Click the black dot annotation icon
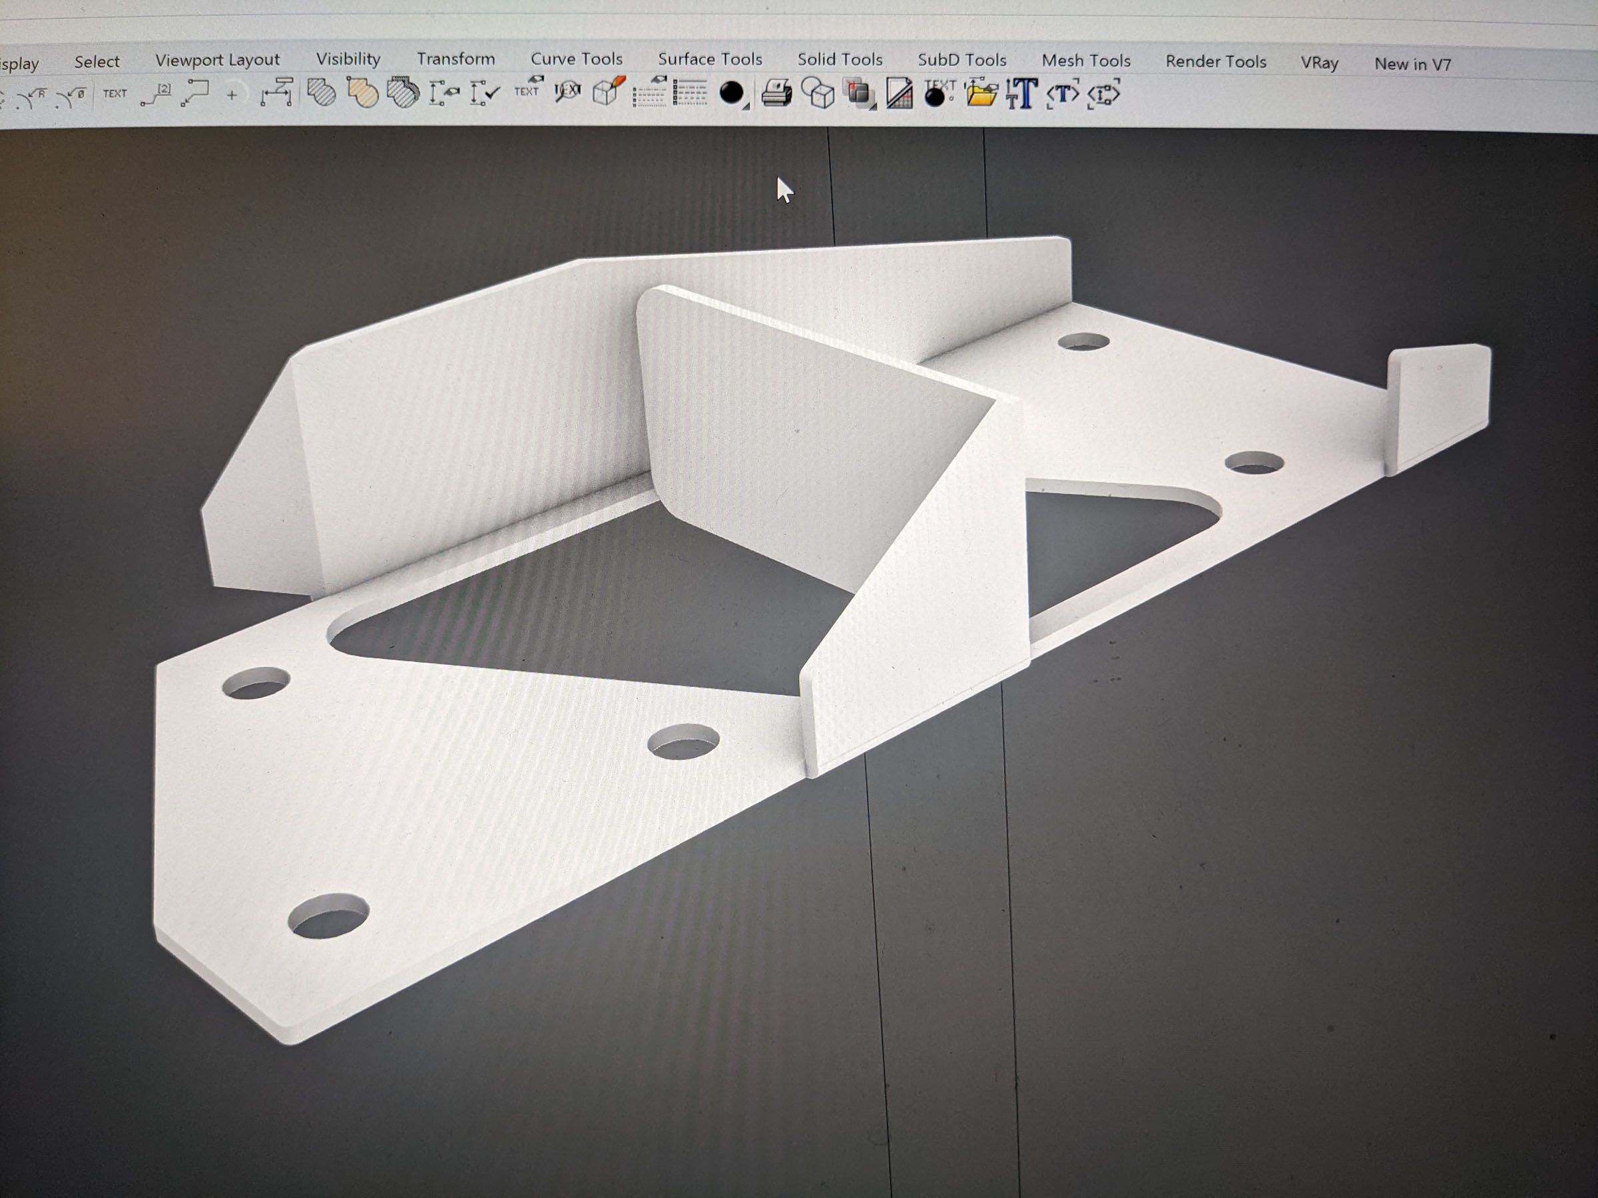The image size is (1598, 1198). coord(732,93)
